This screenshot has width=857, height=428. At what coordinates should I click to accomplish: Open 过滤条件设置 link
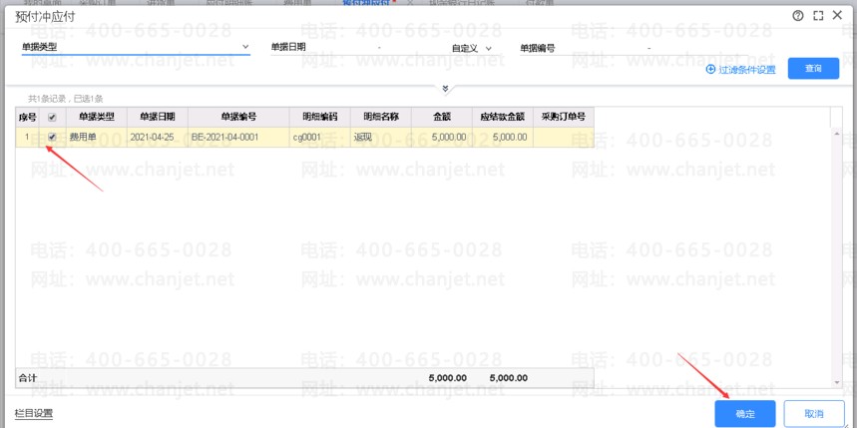747,70
